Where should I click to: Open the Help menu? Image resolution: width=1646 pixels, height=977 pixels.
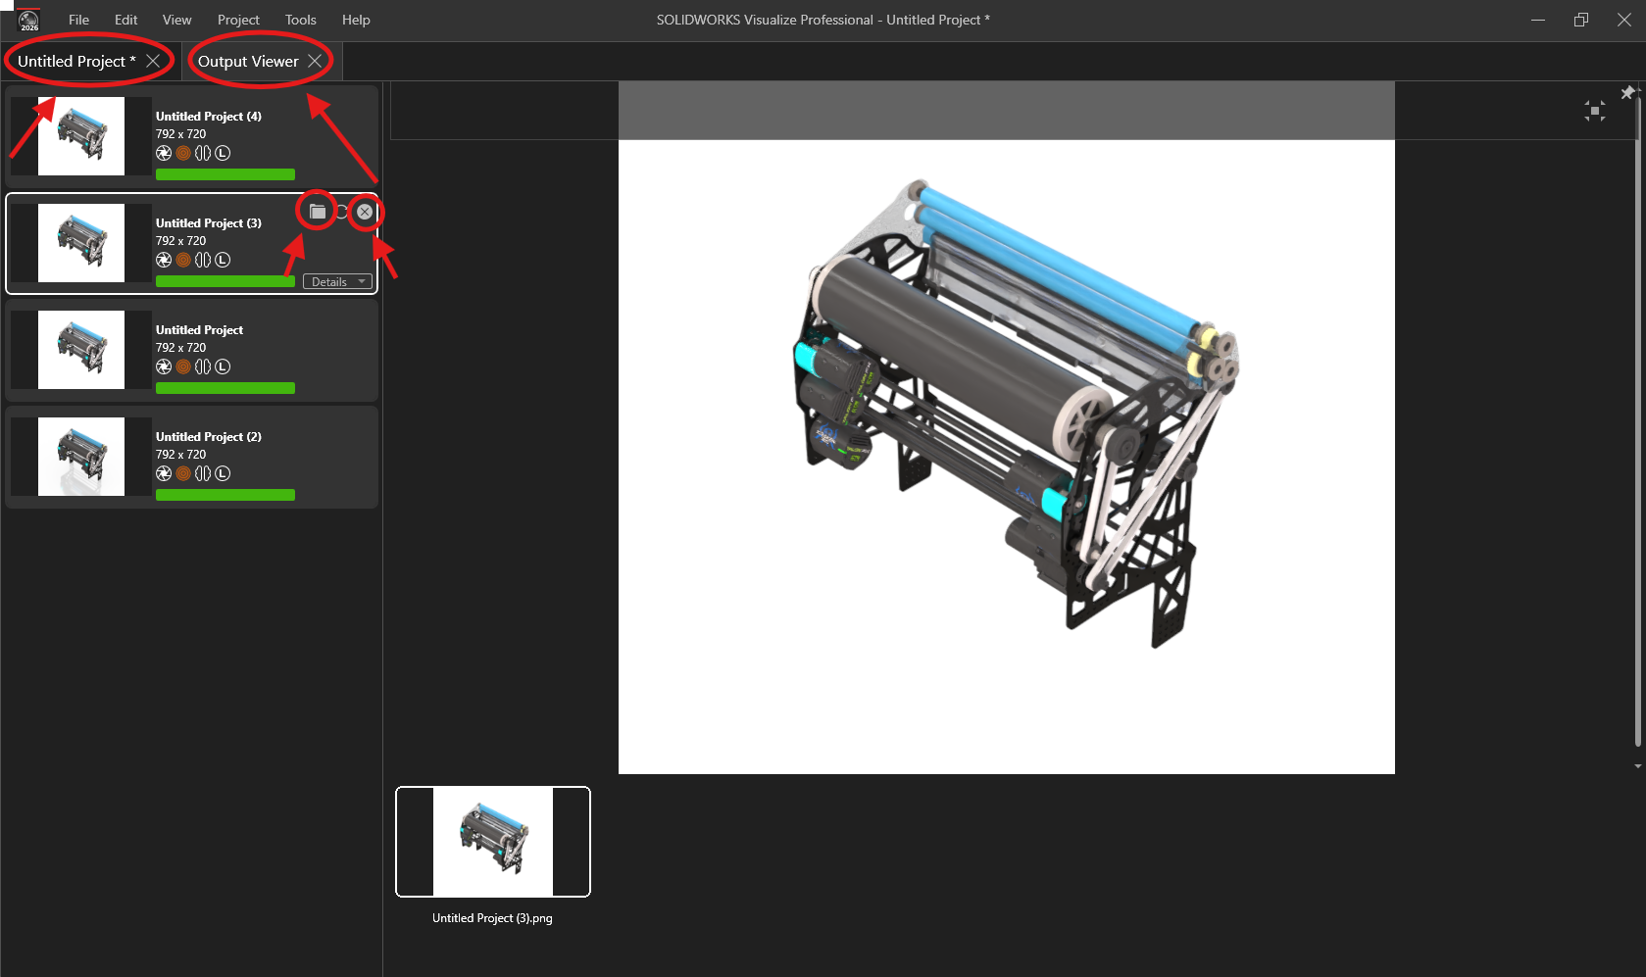[x=356, y=20]
